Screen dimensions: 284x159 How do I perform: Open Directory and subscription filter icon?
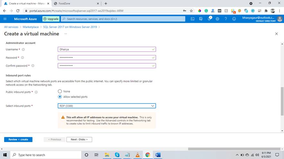201,19
